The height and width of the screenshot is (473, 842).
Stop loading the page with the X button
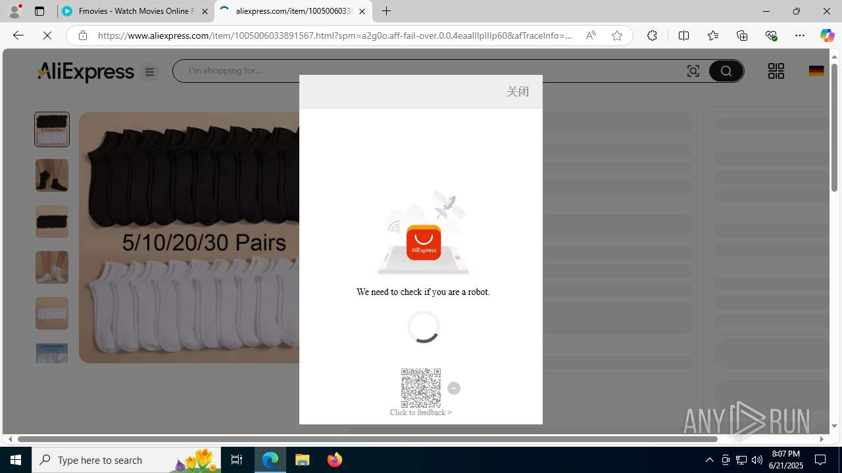coord(47,35)
